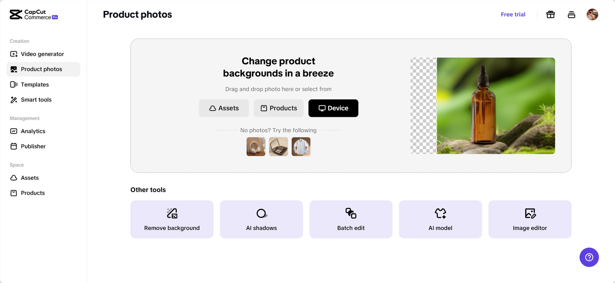Click the gift box icon in header

551,14
